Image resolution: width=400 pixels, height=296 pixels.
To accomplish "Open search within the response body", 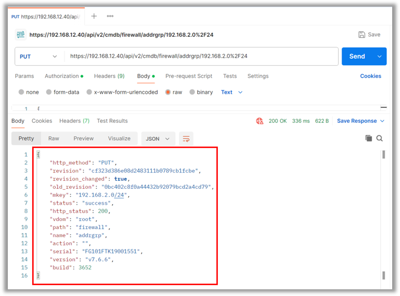I will coord(379,138).
